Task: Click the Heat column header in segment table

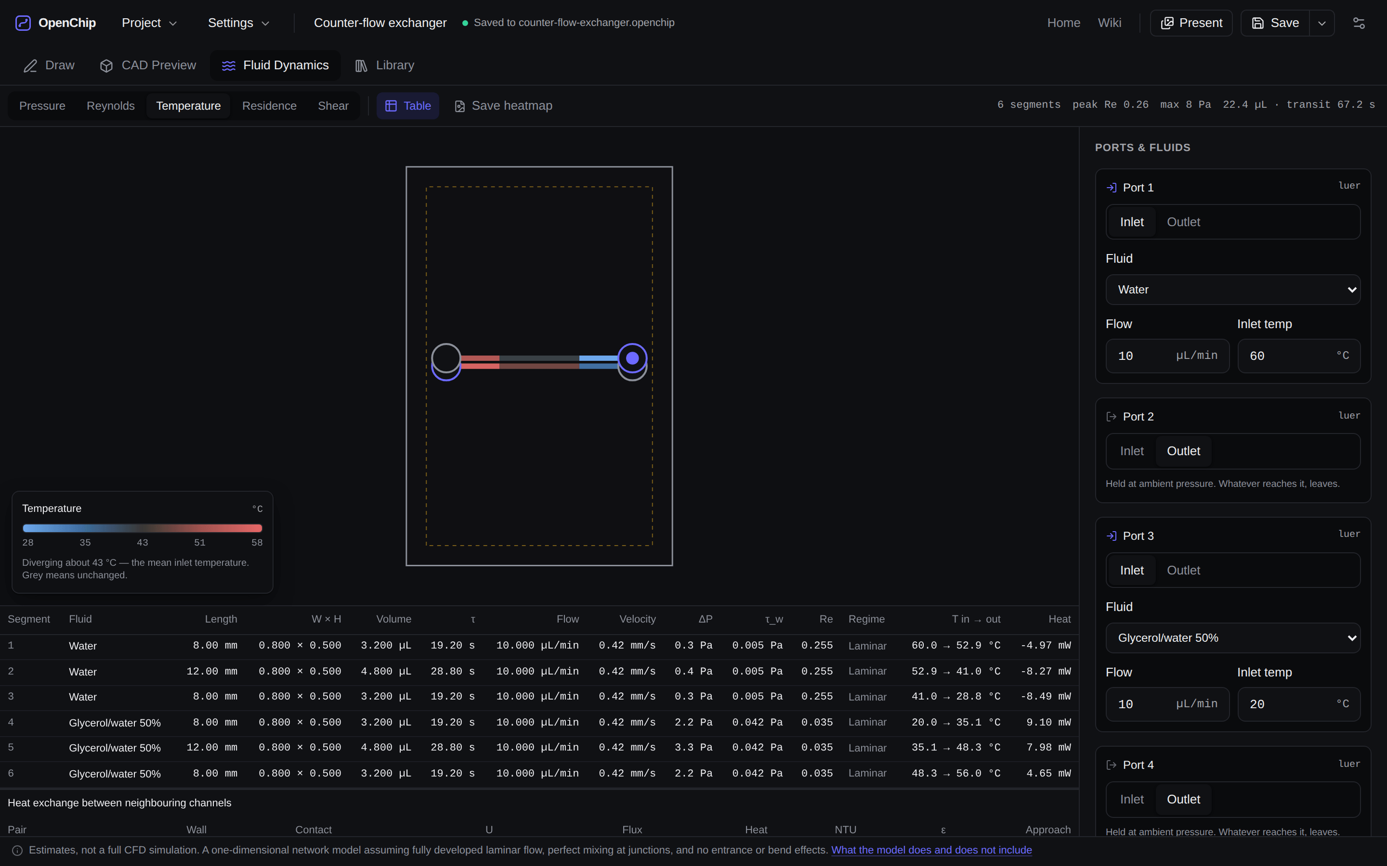Action: point(1059,619)
